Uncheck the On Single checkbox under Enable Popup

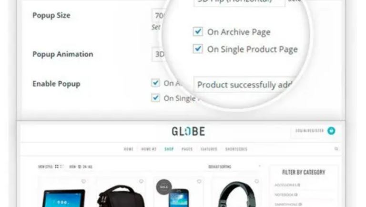[155, 98]
